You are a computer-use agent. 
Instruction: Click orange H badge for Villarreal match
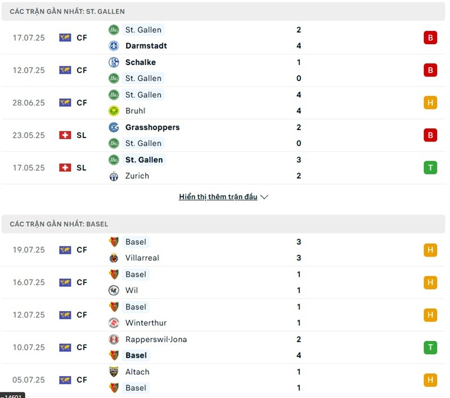point(430,250)
